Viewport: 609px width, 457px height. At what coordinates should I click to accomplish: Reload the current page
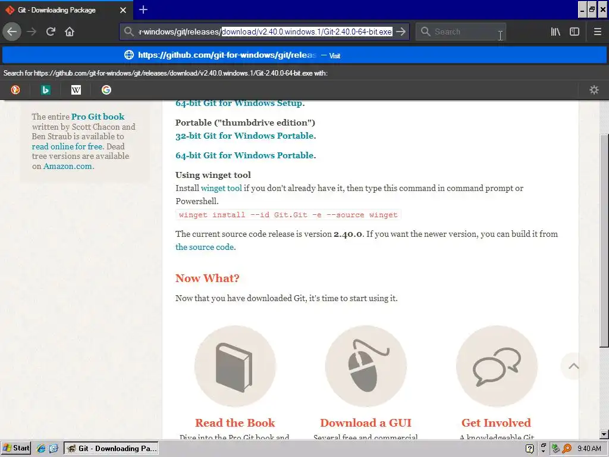click(51, 32)
